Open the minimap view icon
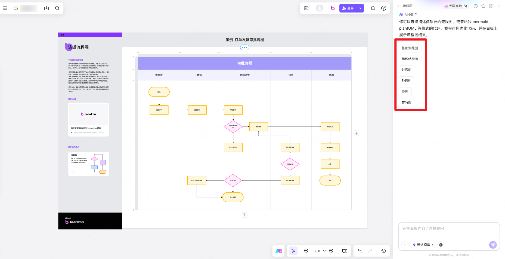The image size is (505, 259). (x=345, y=251)
